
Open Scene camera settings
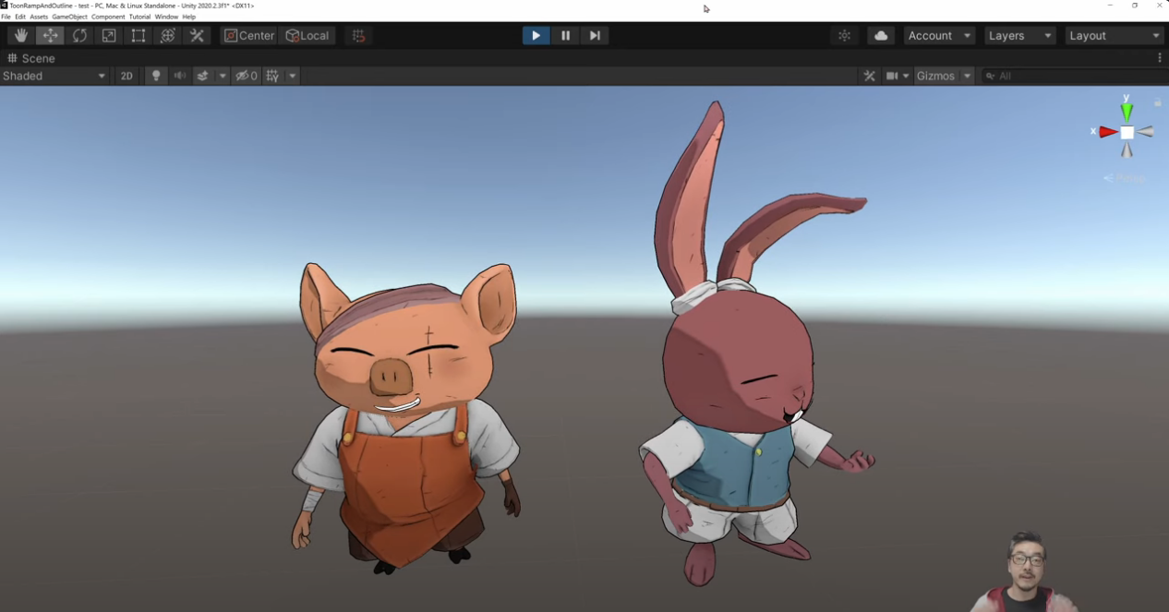click(x=892, y=76)
